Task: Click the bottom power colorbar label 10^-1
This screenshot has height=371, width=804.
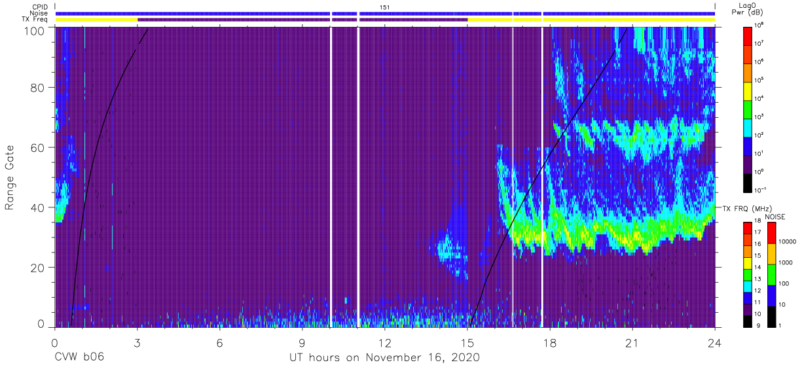Action: click(x=760, y=189)
